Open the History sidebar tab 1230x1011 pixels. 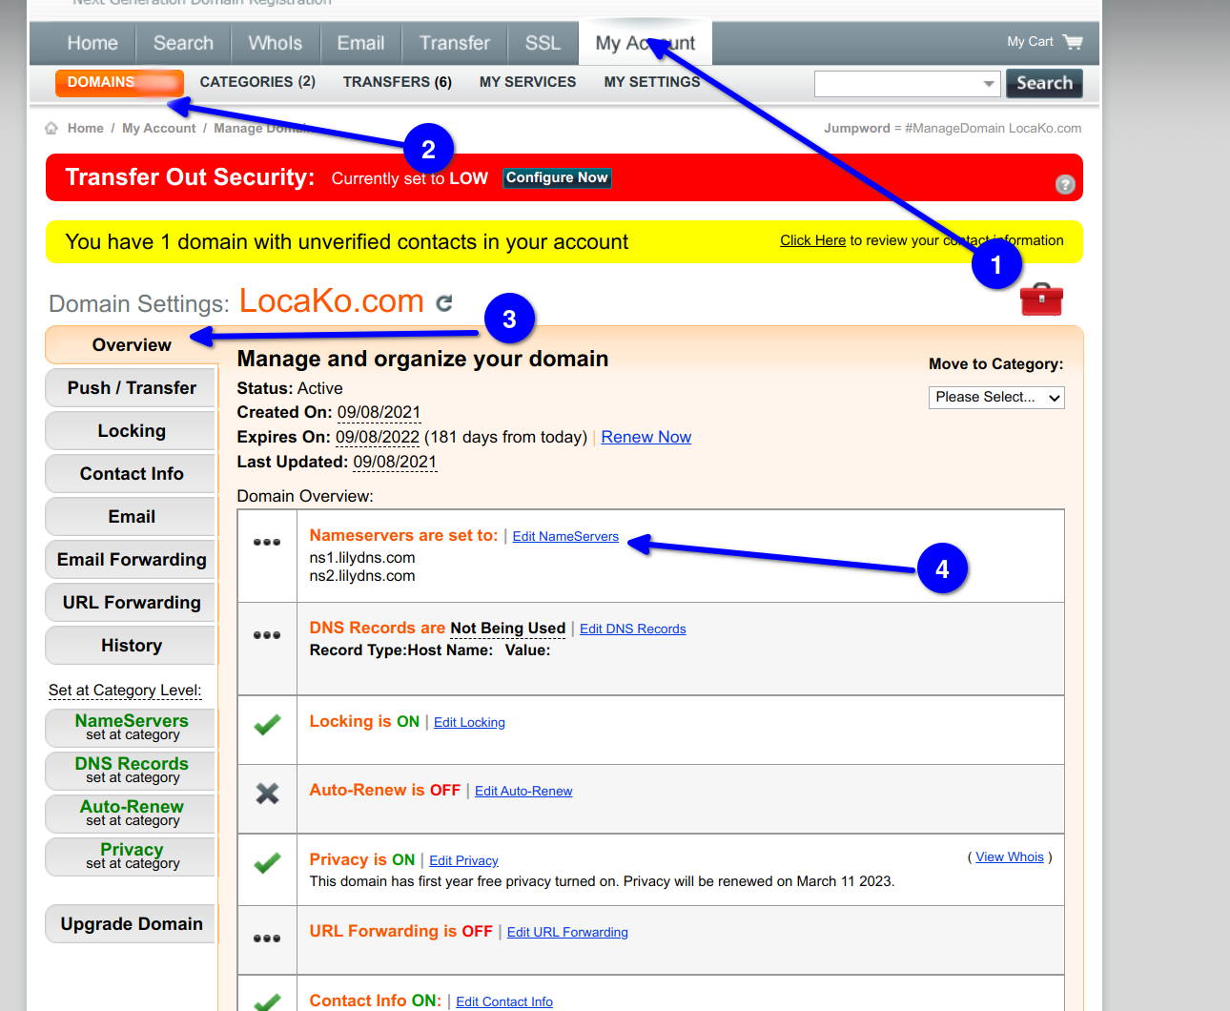tap(132, 645)
